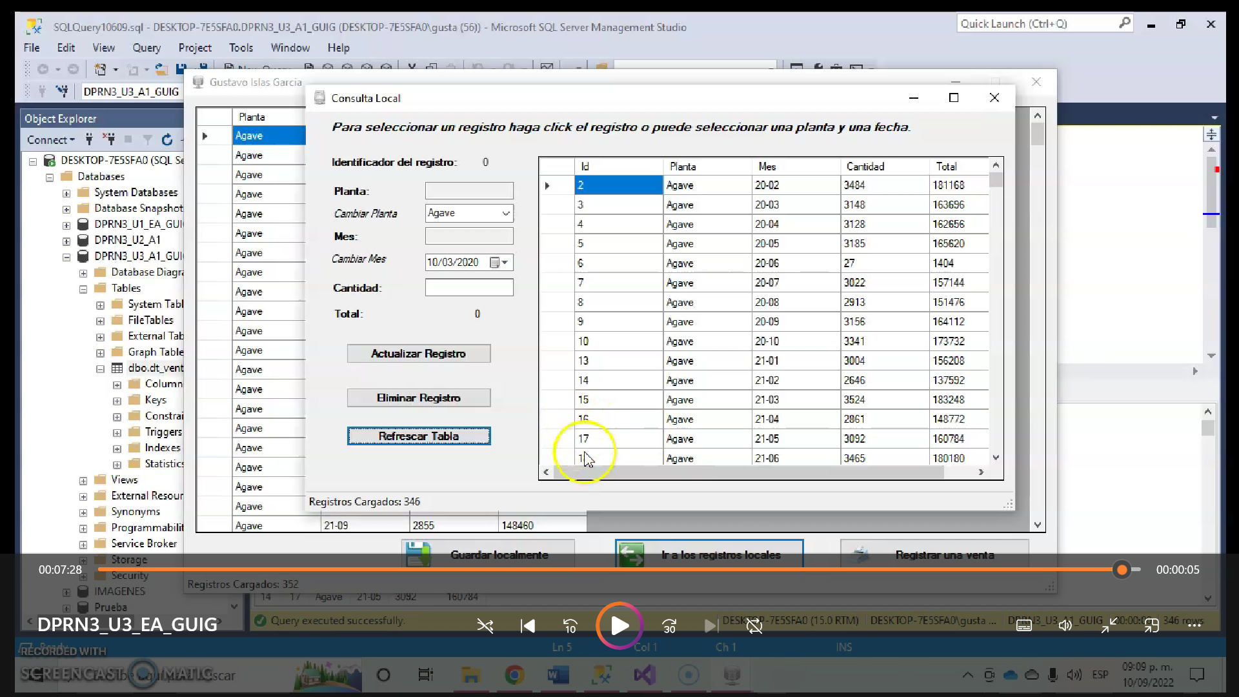Open Visual Studio from the taskbar
1239x697 pixels.
[645, 675]
